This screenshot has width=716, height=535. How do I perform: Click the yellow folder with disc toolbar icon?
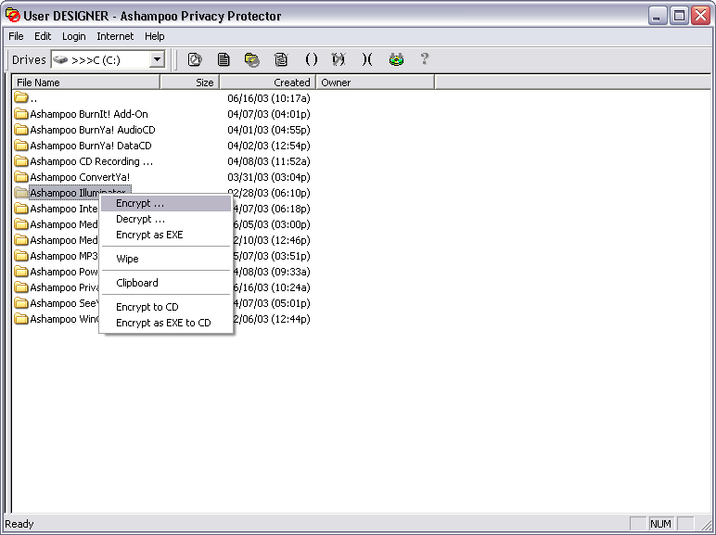[252, 59]
